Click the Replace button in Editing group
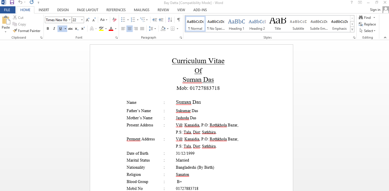 (x=368, y=24)
